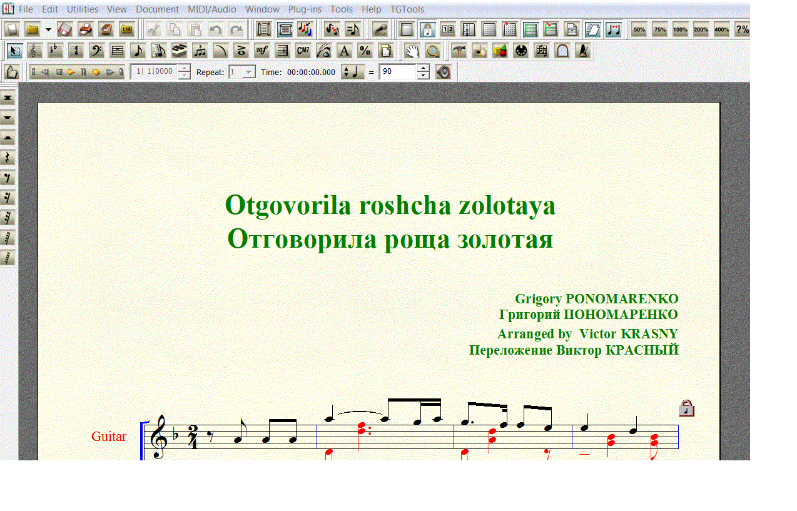Select the Mirror tool

(x=562, y=51)
